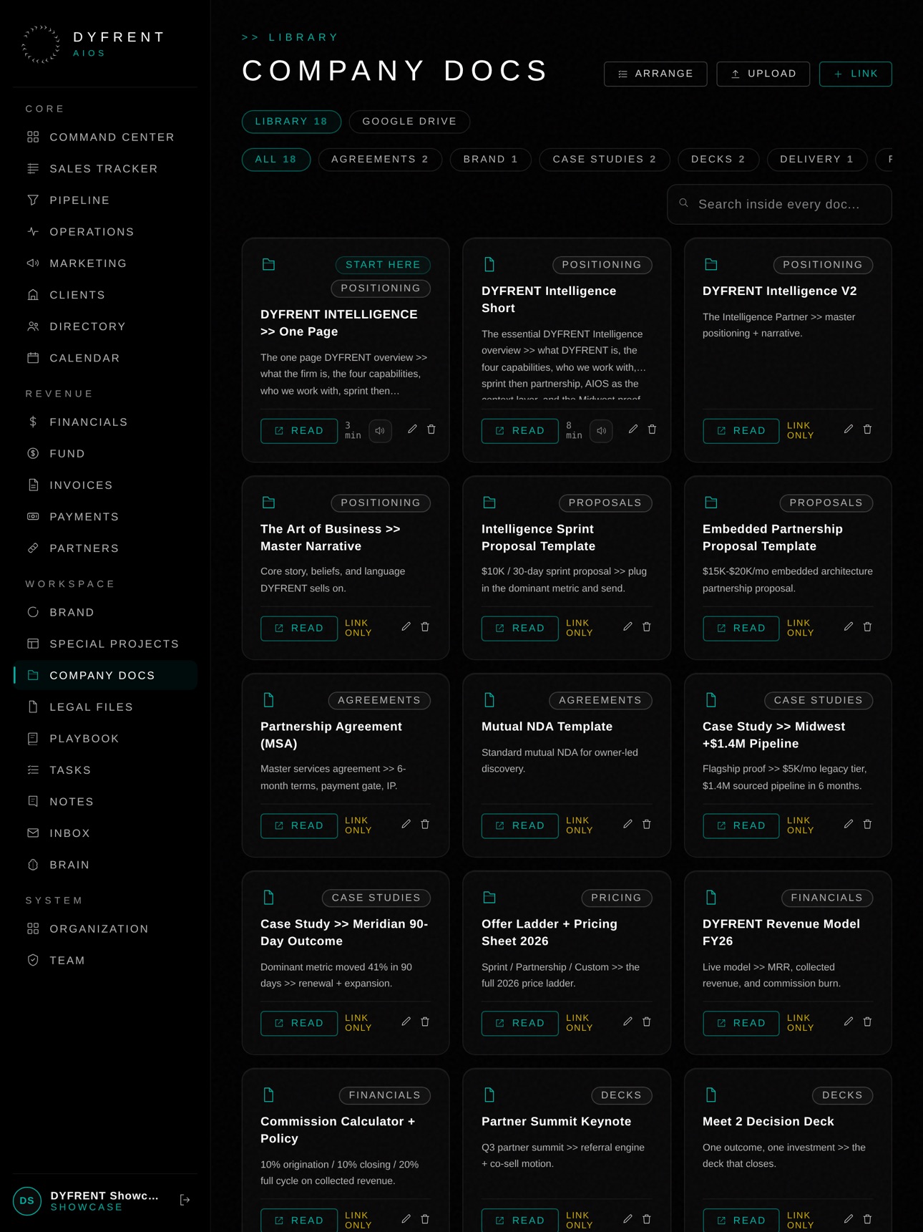The width and height of the screenshot is (923, 1232).
Task: Edit the DYFRENT Intelligence V2 doc
Action: point(848,430)
